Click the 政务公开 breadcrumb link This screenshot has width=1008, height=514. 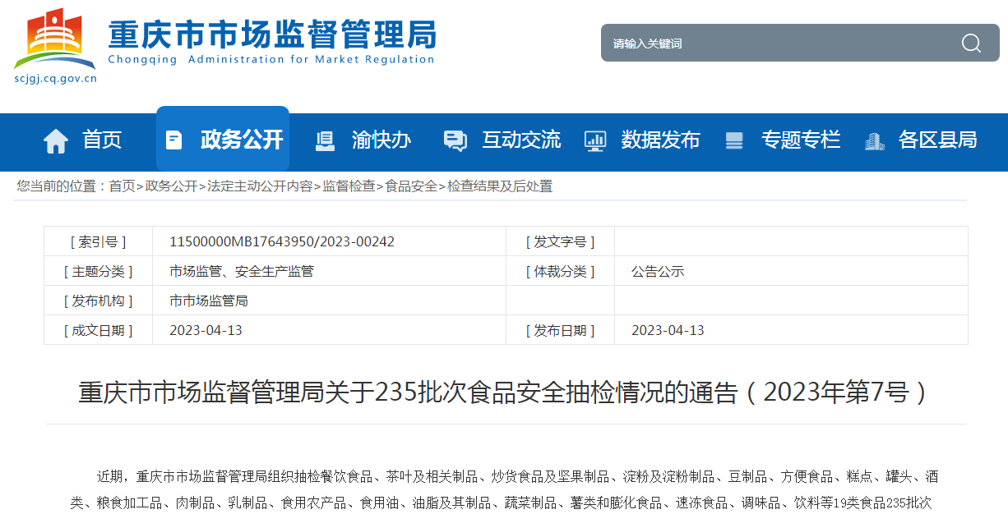171,186
